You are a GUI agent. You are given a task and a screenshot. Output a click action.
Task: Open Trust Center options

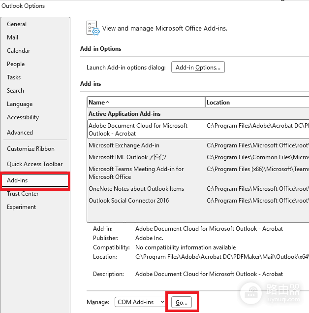pos(23,194)
